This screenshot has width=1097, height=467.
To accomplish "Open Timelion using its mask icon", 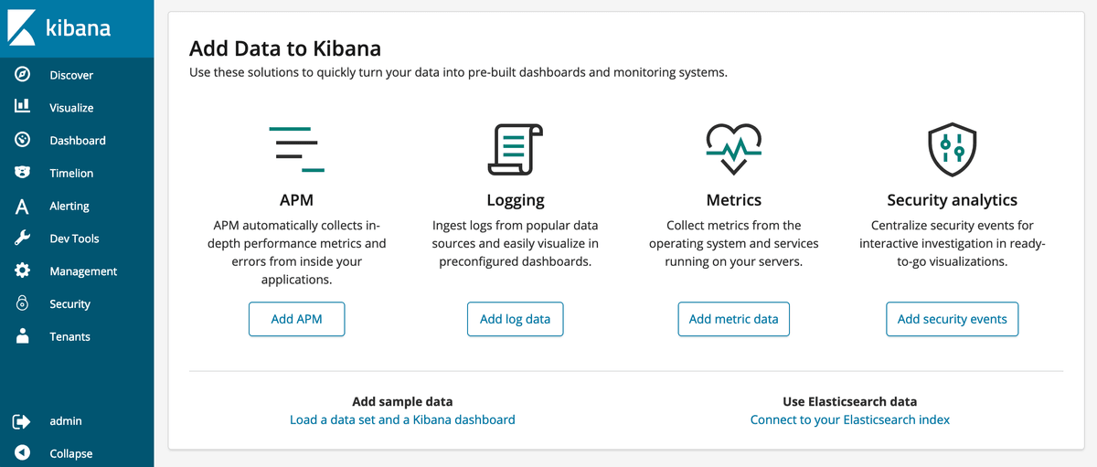I will point(23,173).
